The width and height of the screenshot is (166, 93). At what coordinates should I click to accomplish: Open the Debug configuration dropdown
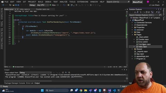(33, 5)
